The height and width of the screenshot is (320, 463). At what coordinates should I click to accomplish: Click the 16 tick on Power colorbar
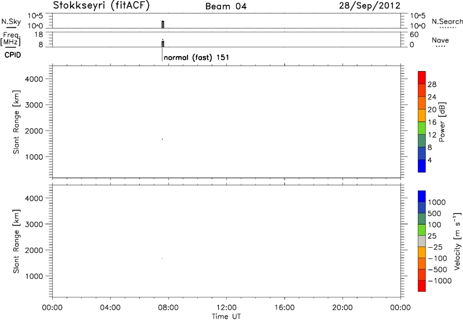point(432,122)
